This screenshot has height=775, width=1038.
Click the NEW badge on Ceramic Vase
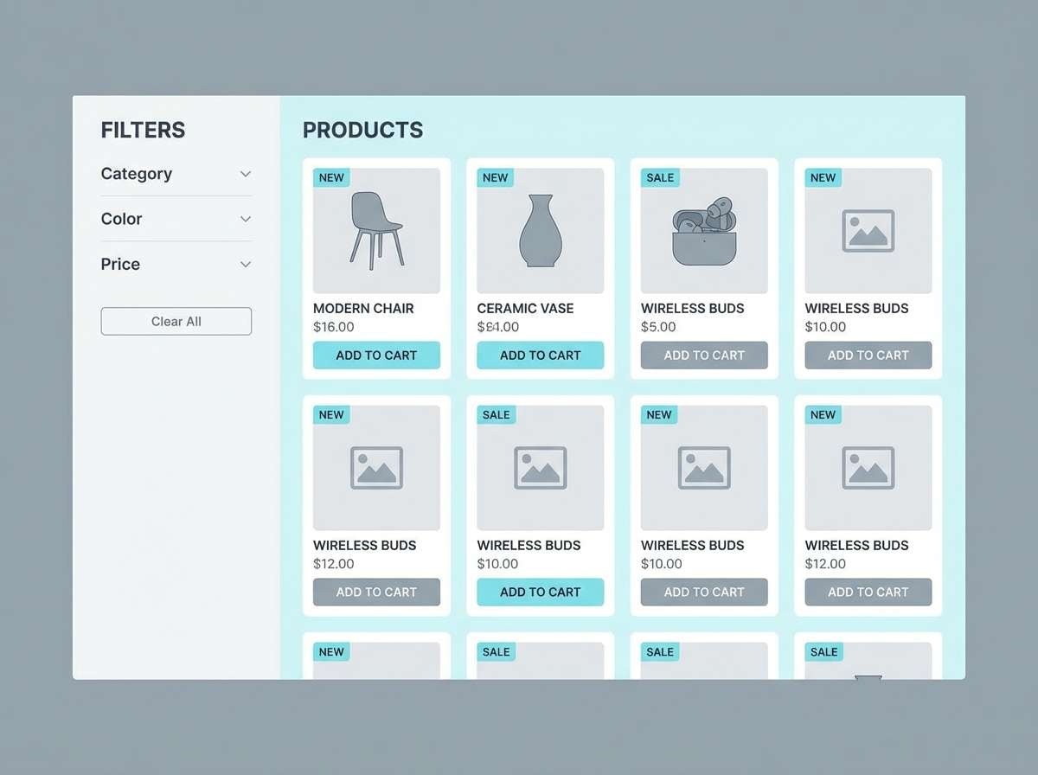click(x=495, y=177)
